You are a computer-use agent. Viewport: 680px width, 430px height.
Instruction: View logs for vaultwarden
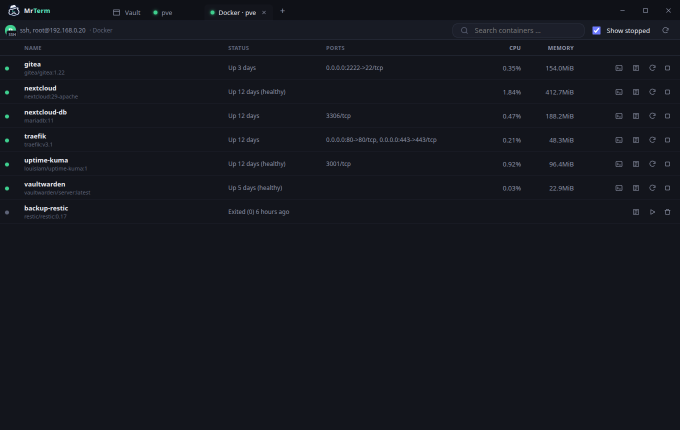pyautogui.click(x=636, y=188)
